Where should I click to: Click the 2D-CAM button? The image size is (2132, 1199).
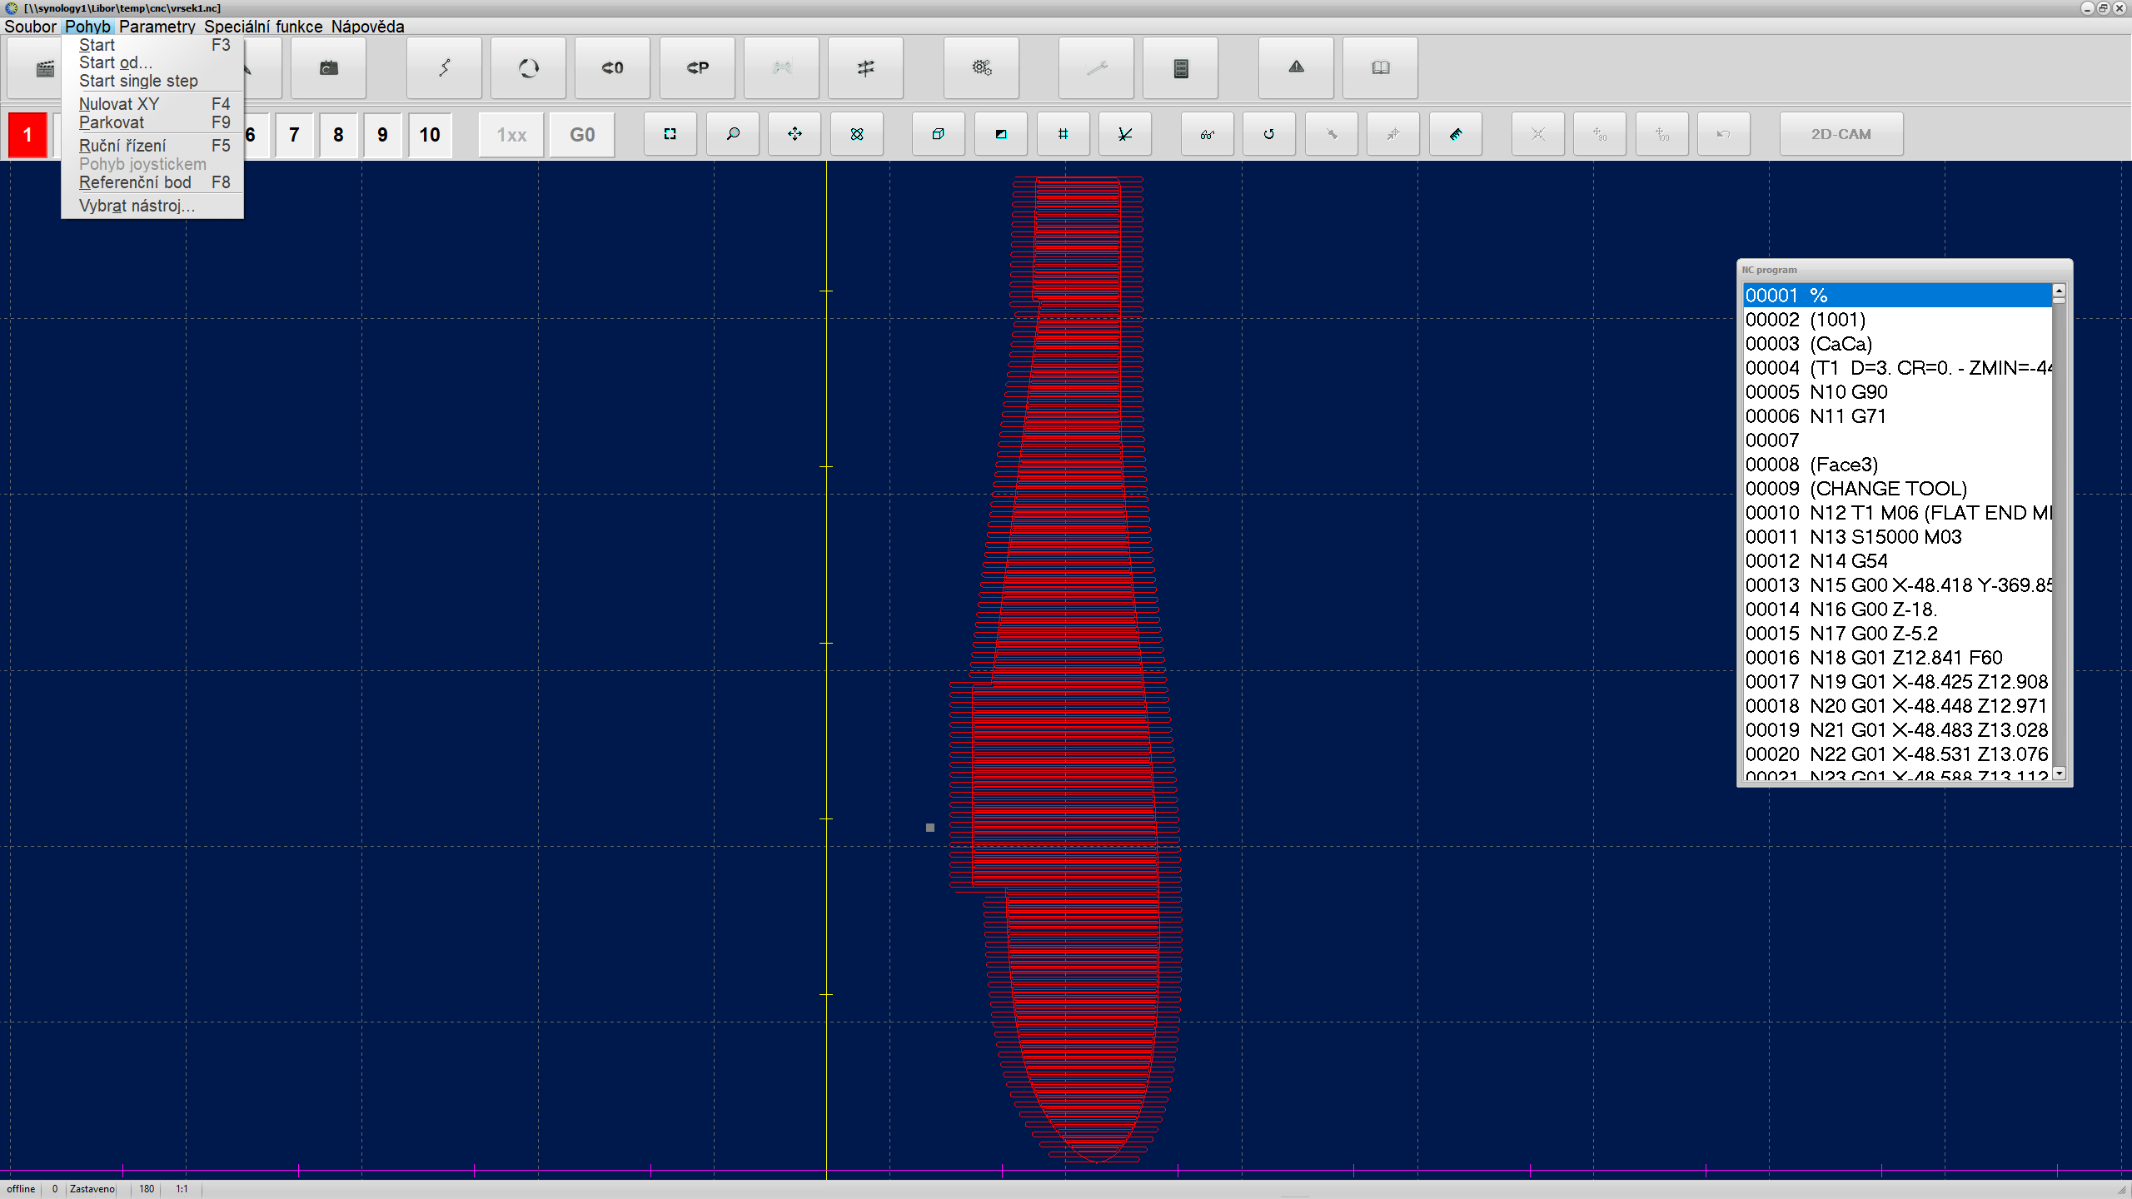click(1841, 134)
